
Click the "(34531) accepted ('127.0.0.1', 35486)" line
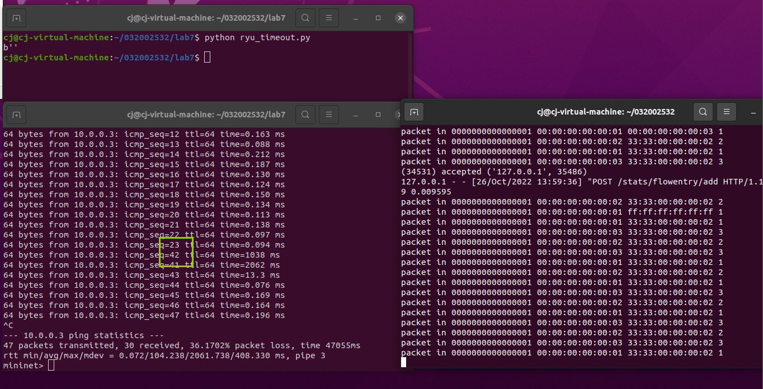pyautogui.click(x=494, y=172)
